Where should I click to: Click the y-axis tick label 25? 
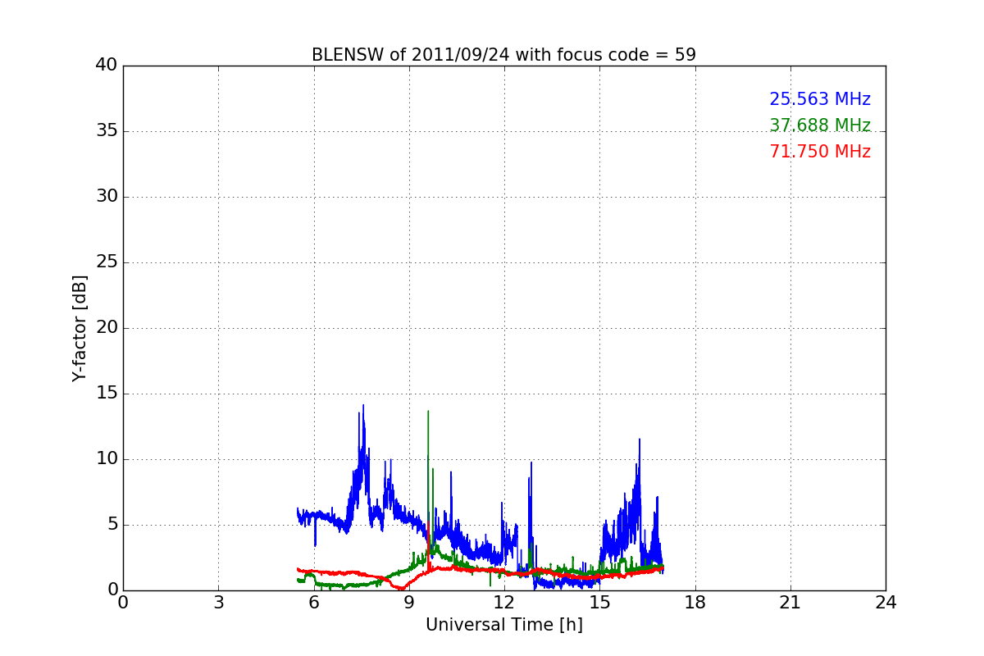tap(107, 262)
